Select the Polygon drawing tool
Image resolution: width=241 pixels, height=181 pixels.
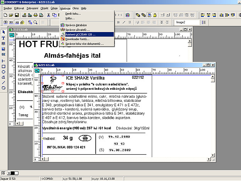(x=3, y=77)
